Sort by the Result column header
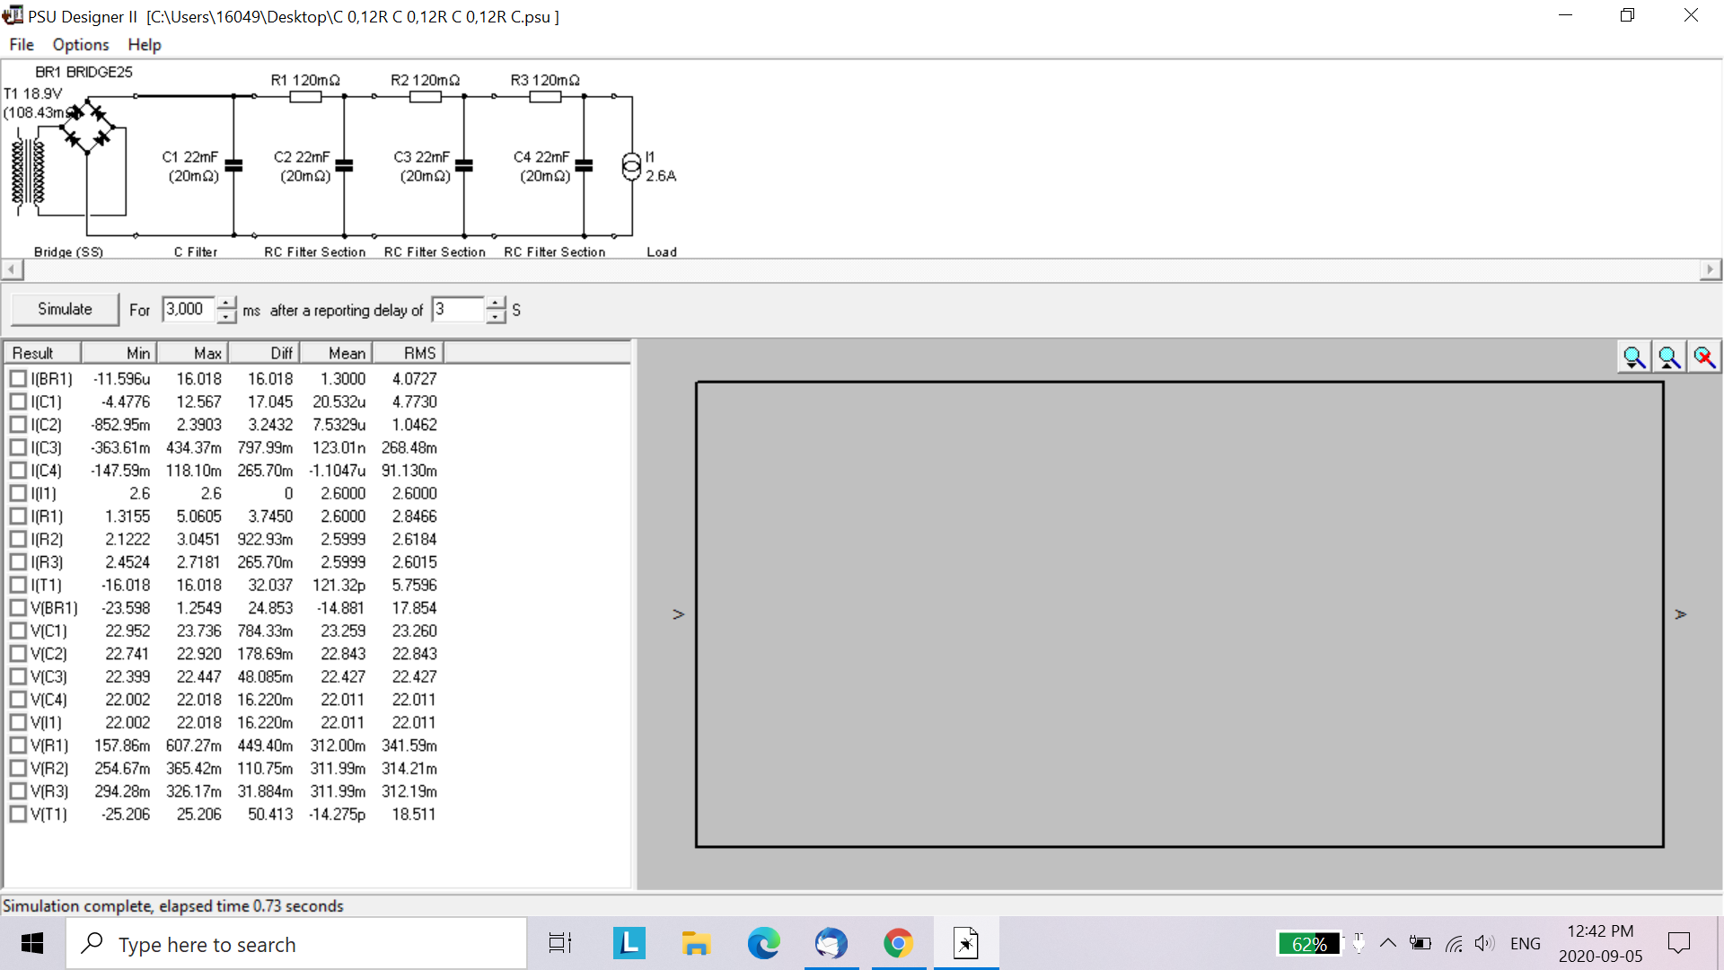This screenshot has width=1724, height=970. click(43, 353)
